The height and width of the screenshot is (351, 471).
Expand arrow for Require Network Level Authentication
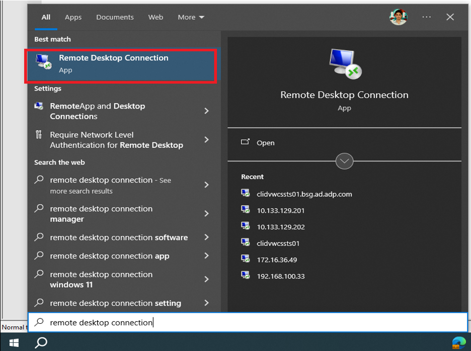[207, 140]
